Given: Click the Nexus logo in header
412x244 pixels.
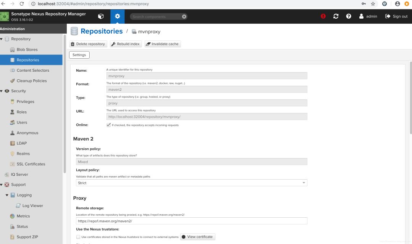Looking at the screenshot, I should coord(5,16).
